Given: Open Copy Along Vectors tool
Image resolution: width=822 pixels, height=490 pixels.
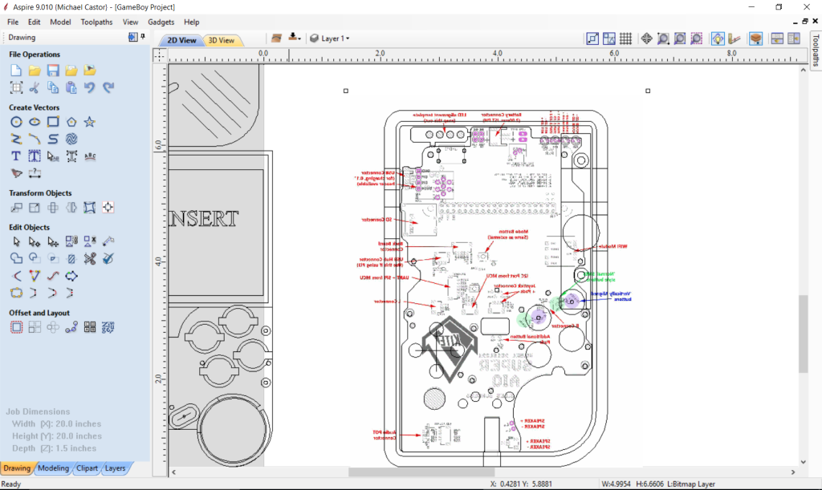Looking at the screenshot, I should point(71,327).
